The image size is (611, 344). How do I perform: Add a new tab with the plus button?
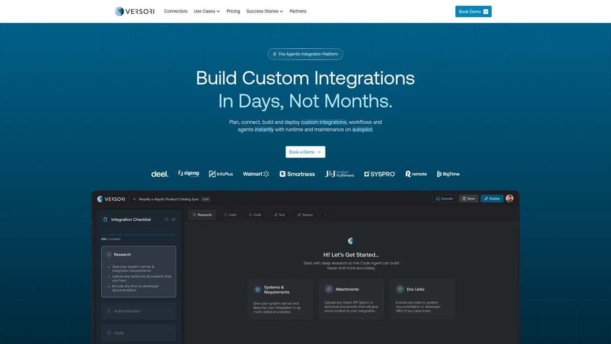pos(326,215)
